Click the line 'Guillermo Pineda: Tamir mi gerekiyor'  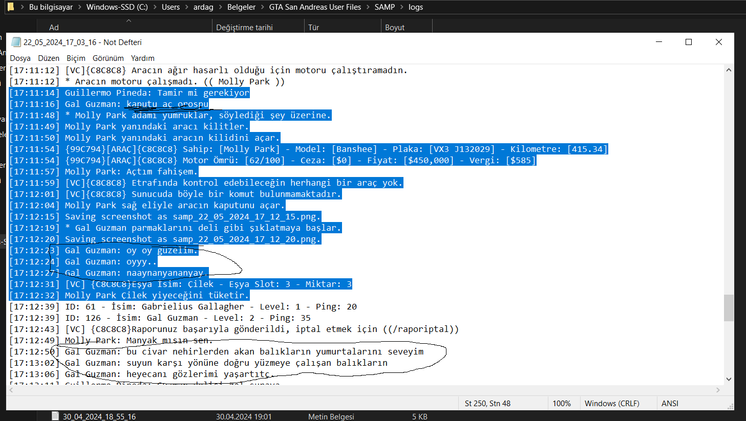pyautogui.click(x=130, y=93)
